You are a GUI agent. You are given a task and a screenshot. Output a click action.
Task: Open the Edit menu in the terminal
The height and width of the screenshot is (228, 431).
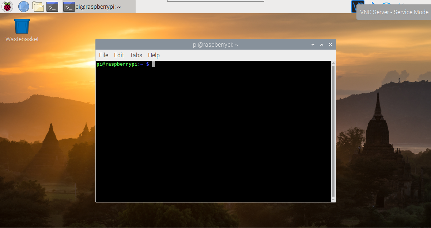click(x=119, y=55)
